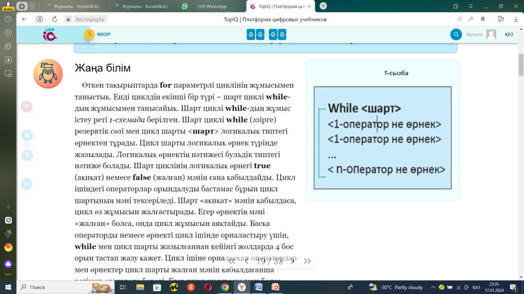Go to previous page with single left arrow
524x294 pixels.
(x=247, y=261)
